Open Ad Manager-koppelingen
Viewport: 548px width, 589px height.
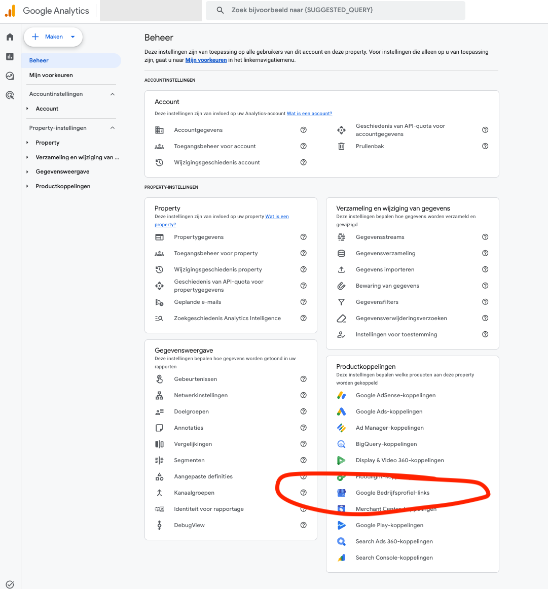pos(390,428)
